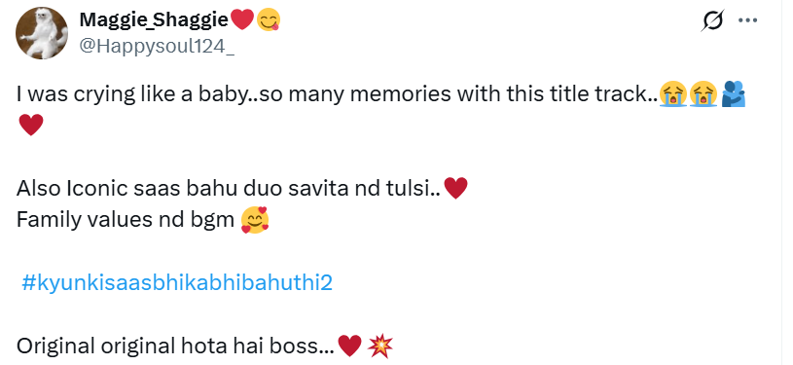This screenshot has width=793, height=365.
Task: Visit the @Happysoul124_ handle link
Action: [x=157, y=46]
